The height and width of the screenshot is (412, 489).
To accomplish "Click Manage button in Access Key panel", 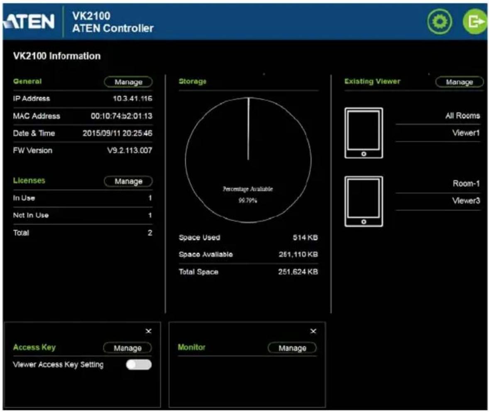I will [x=127, y=348].
